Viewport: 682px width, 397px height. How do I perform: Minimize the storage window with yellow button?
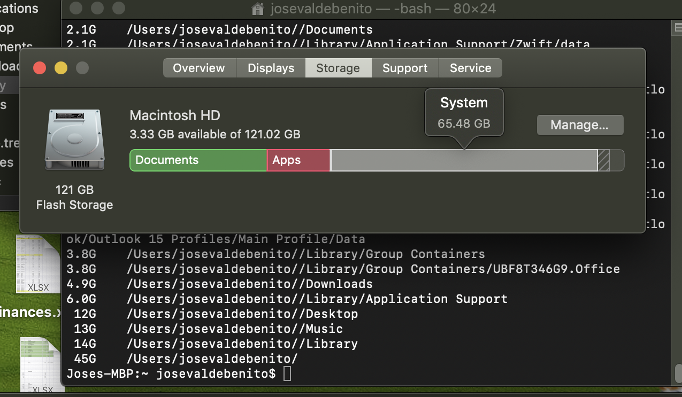pyautogui.click(x=61, y=68)
